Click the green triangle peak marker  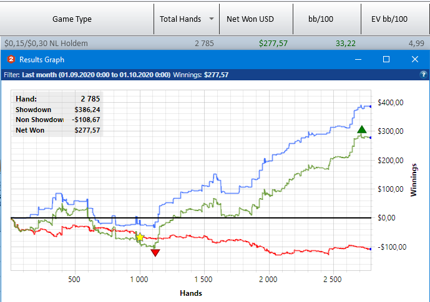click(x=362, y=130)
